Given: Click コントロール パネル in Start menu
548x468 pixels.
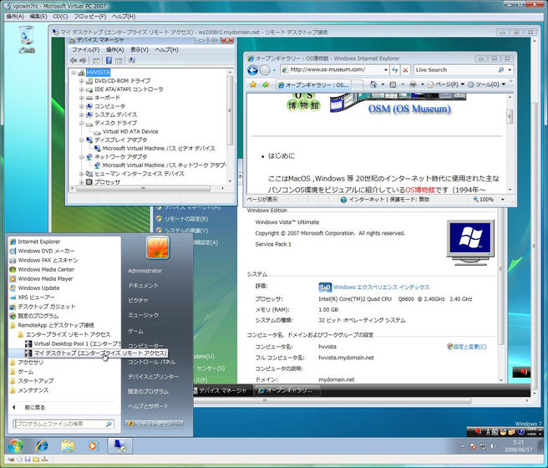Looking at the screenshot, I should [x=151, y=362].
